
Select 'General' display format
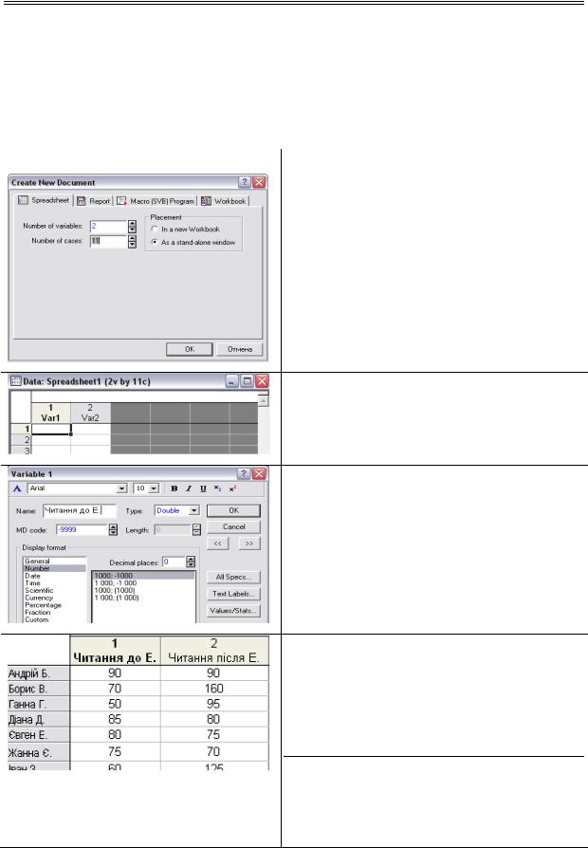tap(54, 562)
